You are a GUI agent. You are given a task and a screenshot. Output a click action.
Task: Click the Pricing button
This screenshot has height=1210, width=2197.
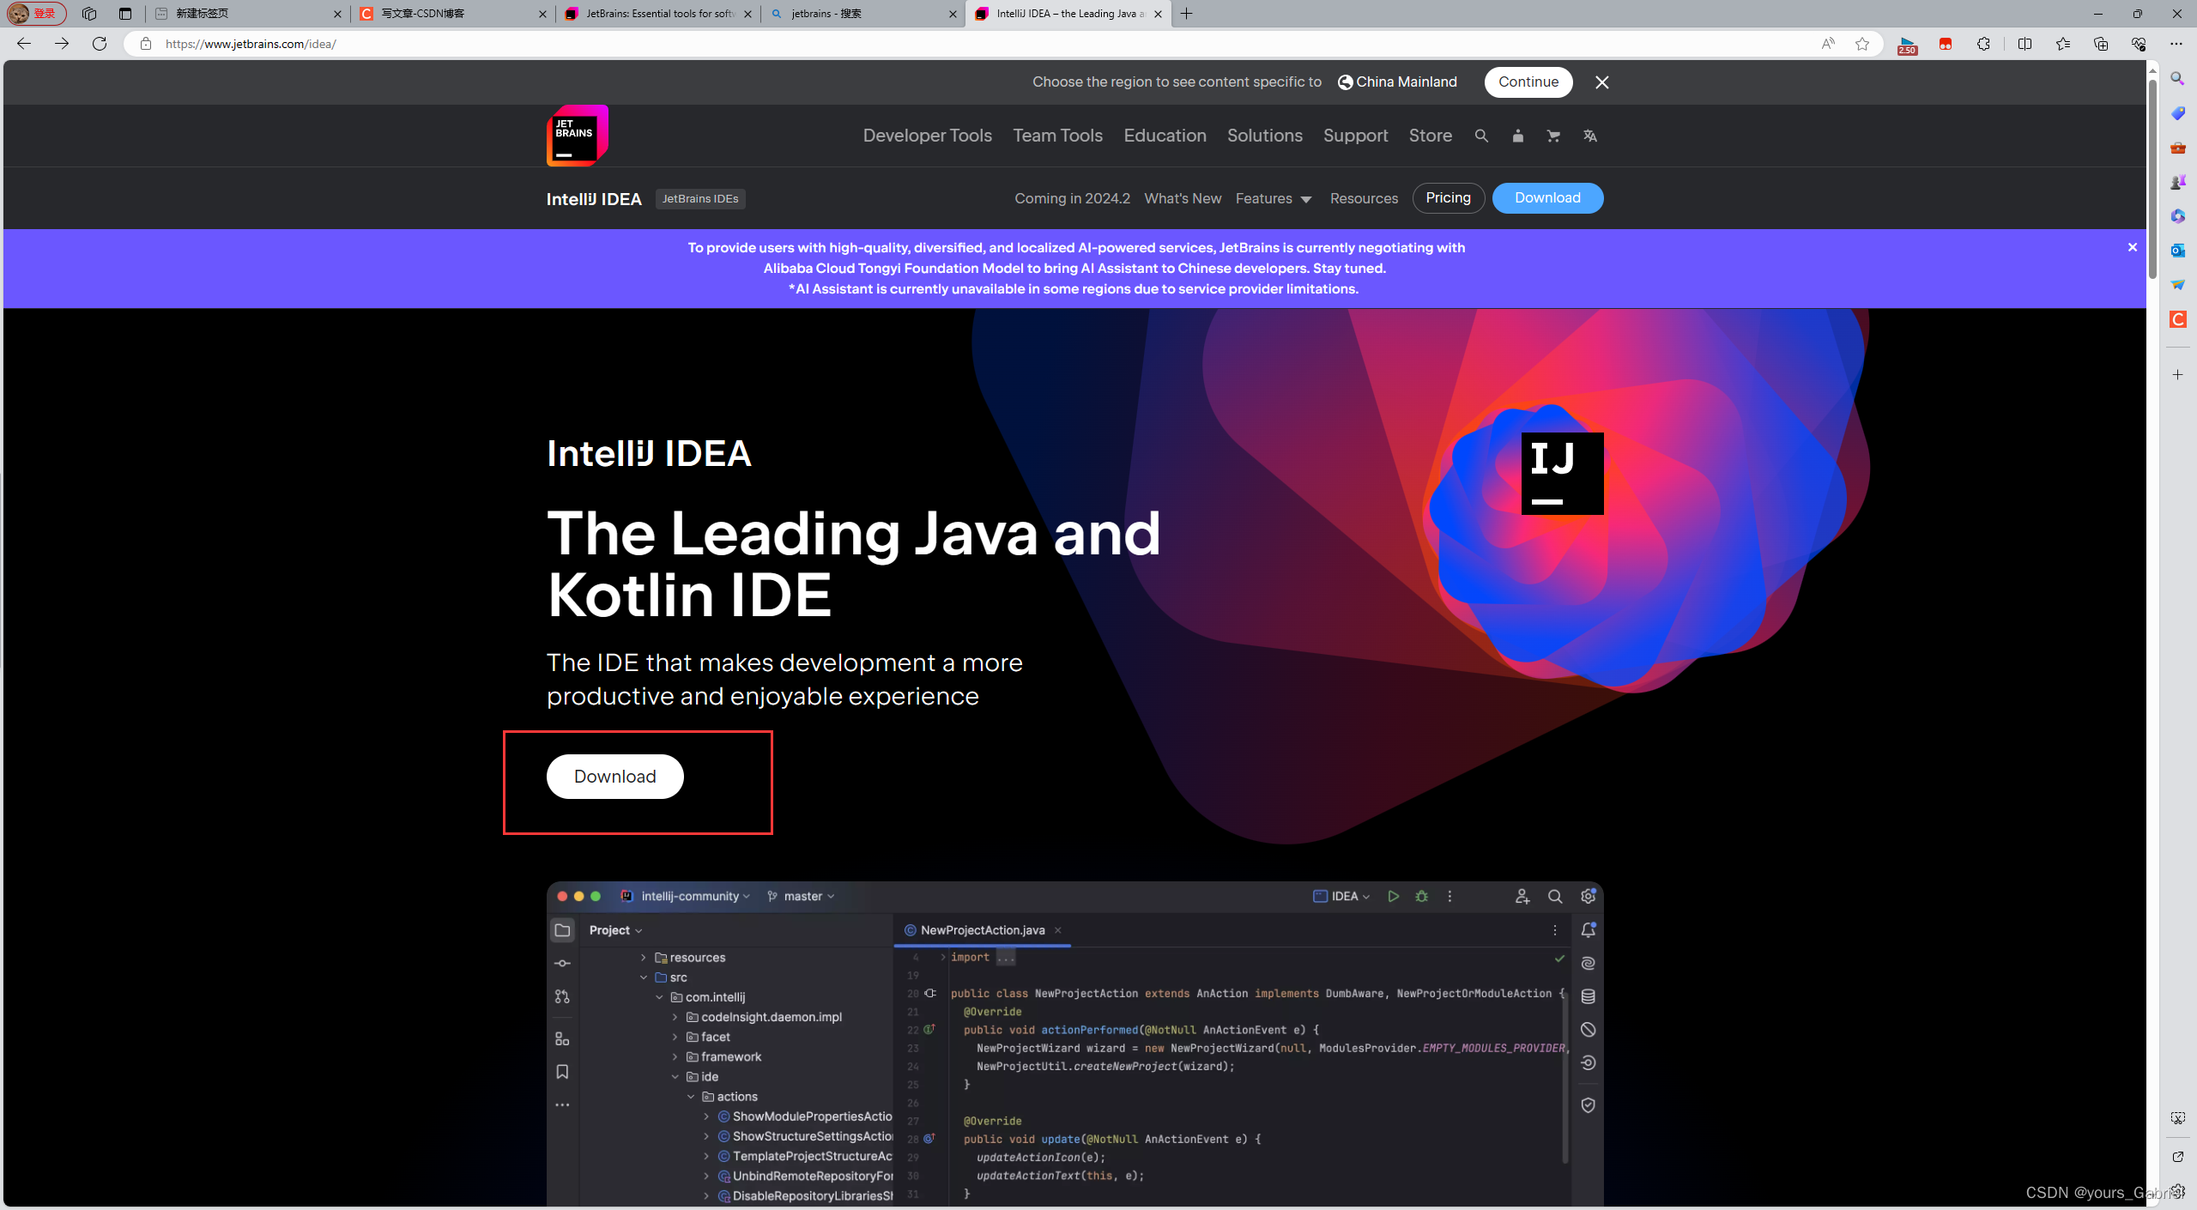(1448, 198)
